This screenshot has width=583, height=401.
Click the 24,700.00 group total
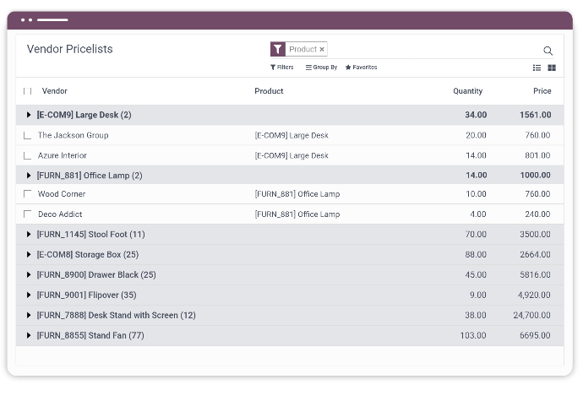pyautogui.click(x=531, y=315)
